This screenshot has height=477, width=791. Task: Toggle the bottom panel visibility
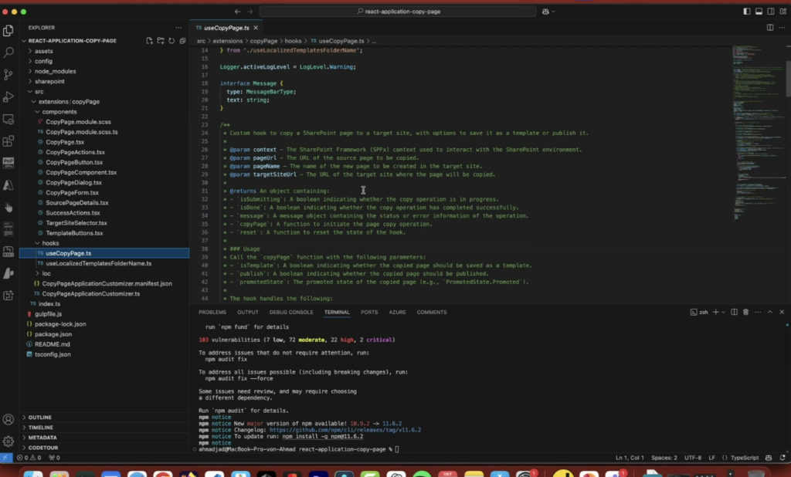[x=758, y=12]
